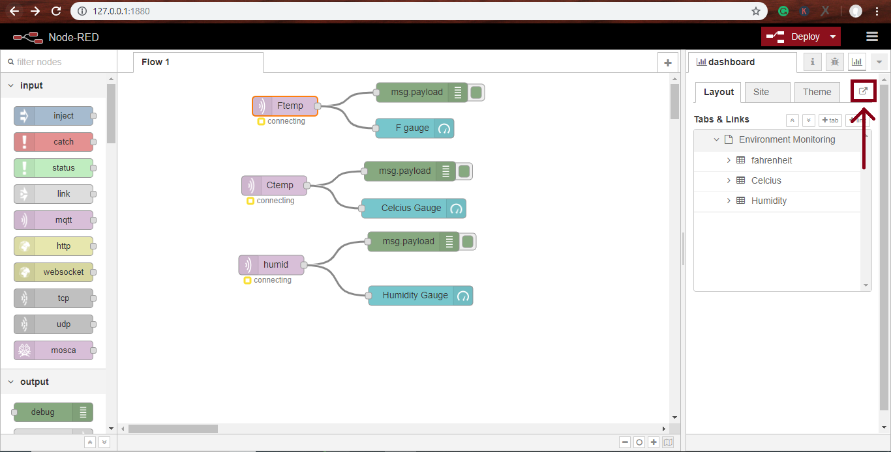Click the Grammarly extension icon in Chrome

coord(783,11)
